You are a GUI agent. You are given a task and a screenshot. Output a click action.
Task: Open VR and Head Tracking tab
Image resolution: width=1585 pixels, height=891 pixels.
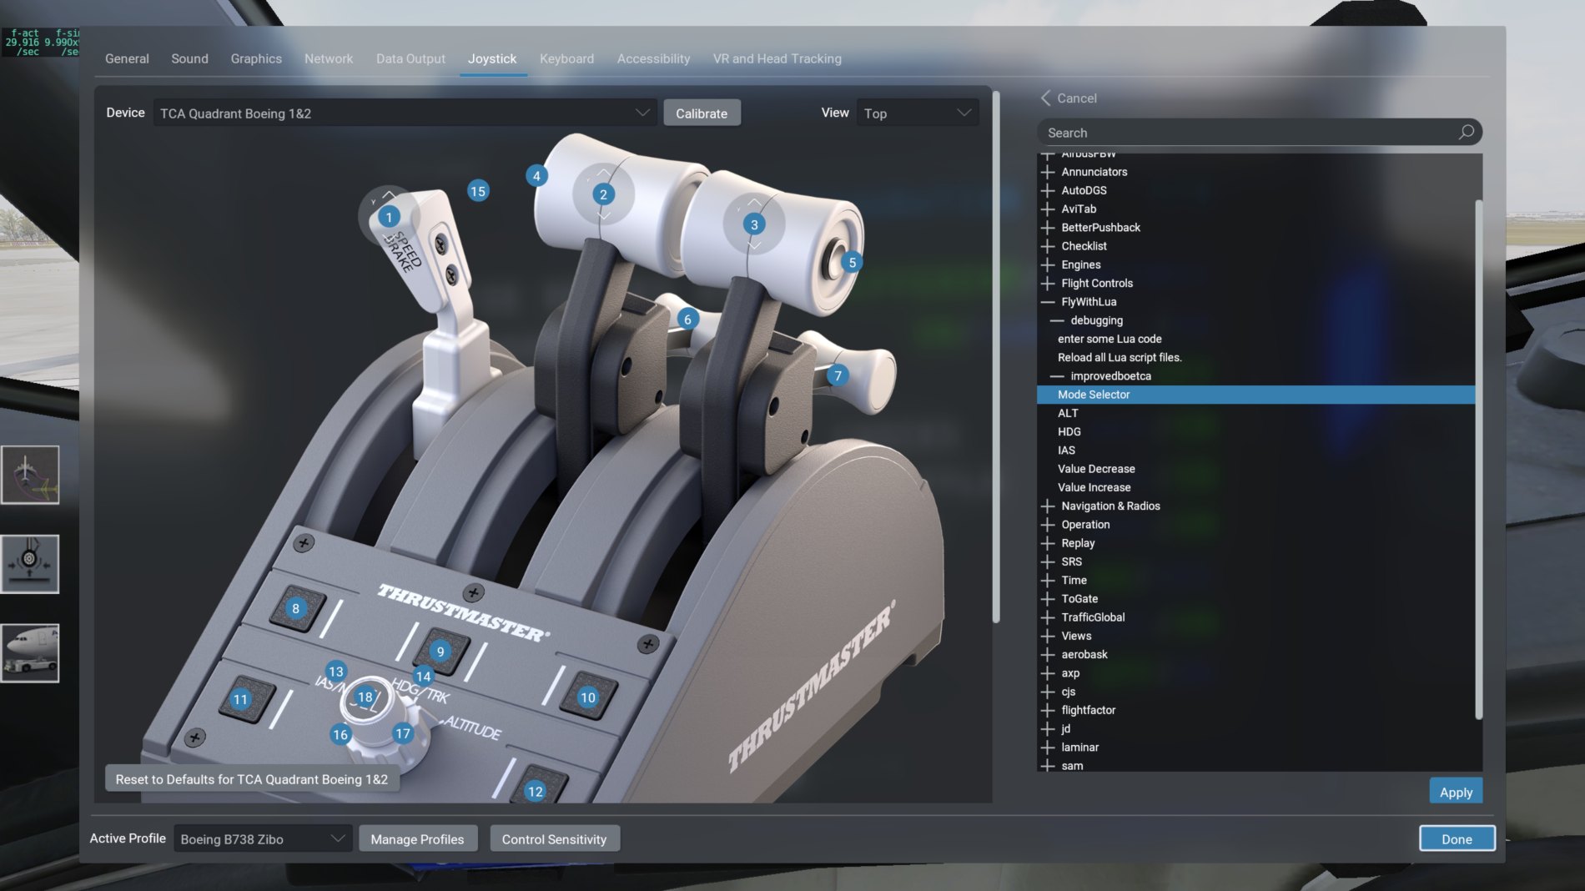[777, 58]
